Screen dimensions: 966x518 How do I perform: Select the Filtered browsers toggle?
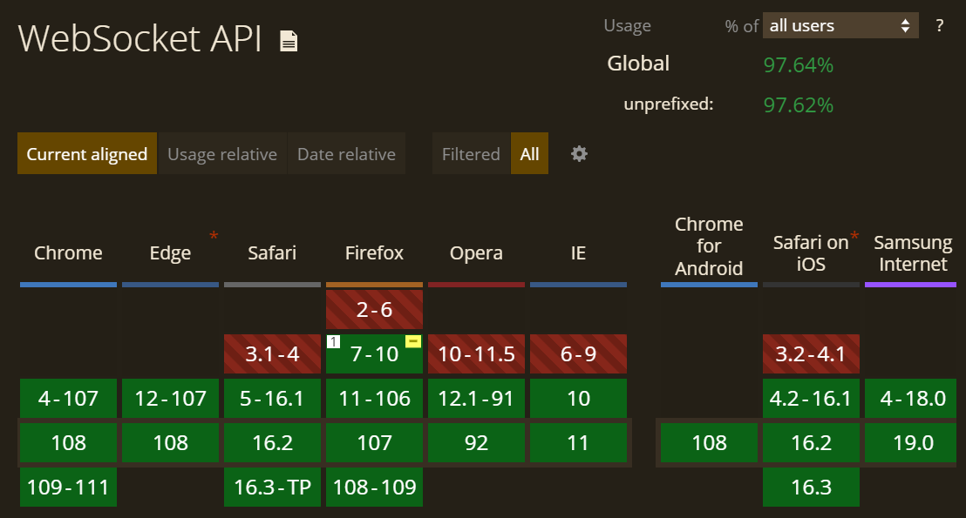[x=472, y=153]
